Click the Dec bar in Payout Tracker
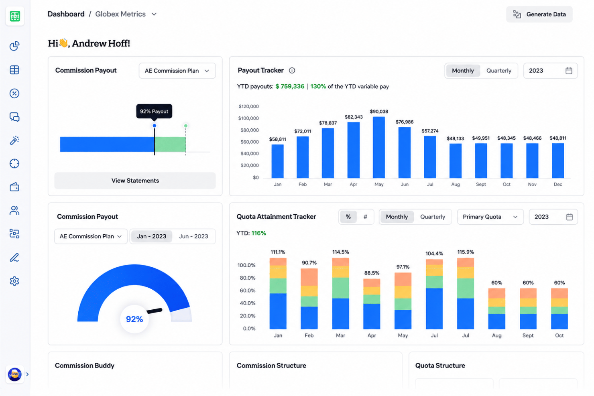Screen dimensions: 594x396 point(558,160)
